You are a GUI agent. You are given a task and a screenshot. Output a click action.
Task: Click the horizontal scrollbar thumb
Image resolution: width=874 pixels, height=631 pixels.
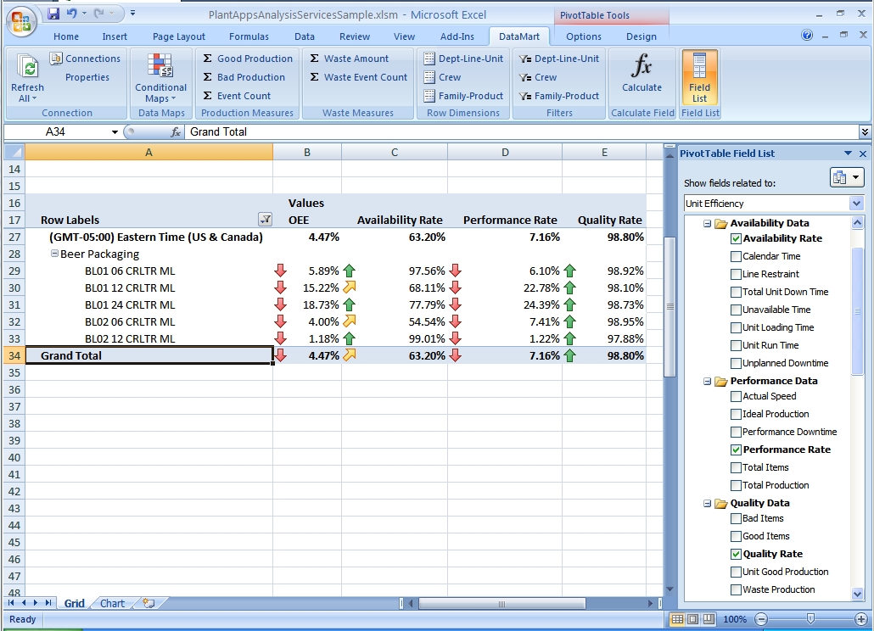tap(501, 604)
